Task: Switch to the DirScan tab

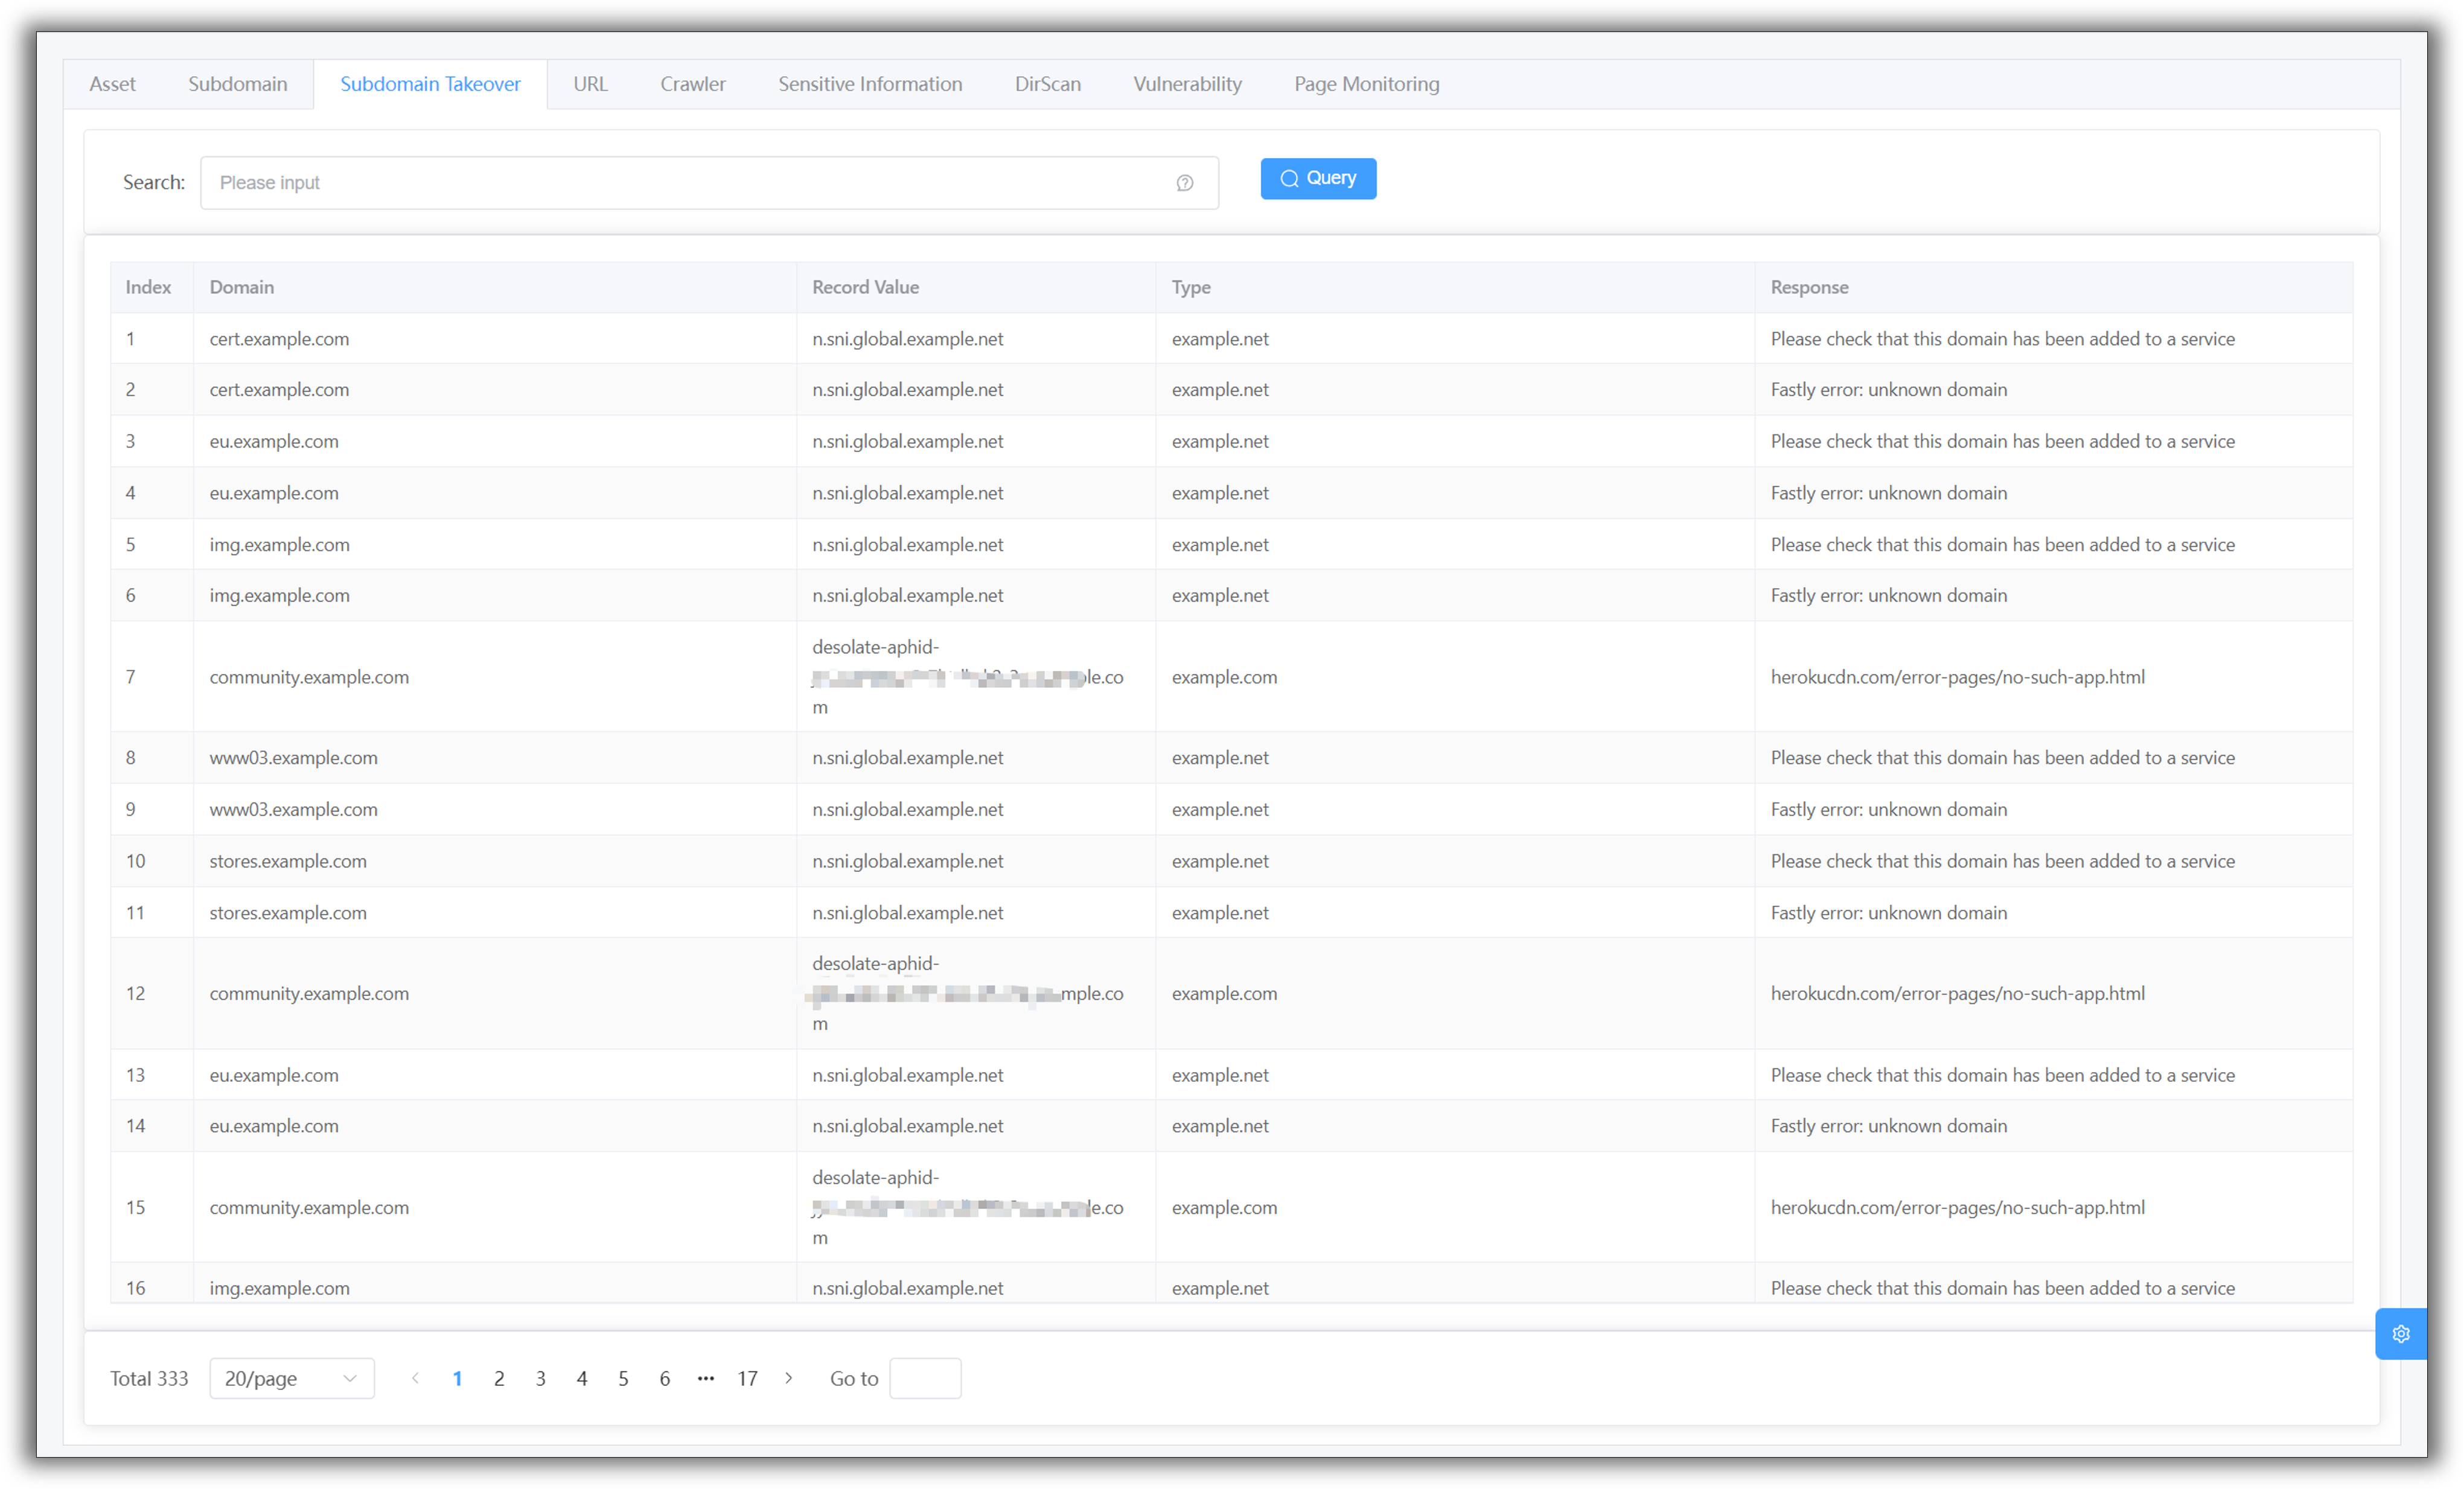Action: coord(1047,84)
